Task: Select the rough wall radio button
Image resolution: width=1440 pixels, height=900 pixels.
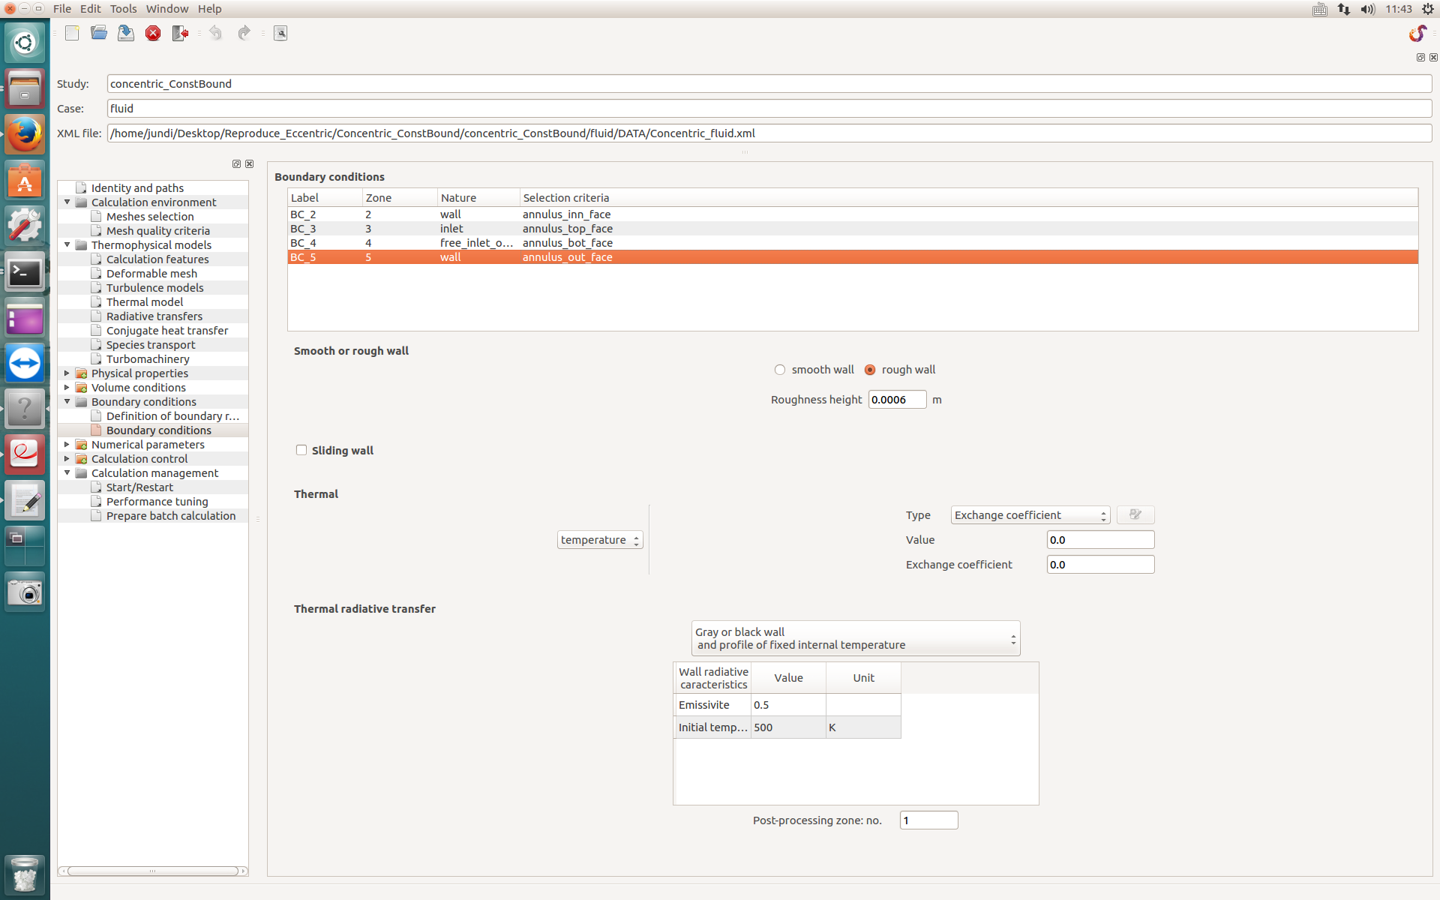Action: point(870,370)
